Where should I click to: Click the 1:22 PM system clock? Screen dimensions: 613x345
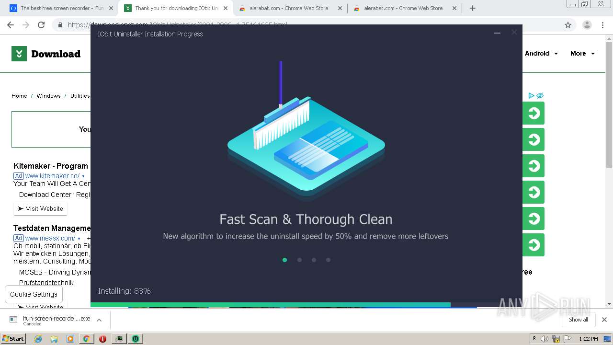(589, 339)
